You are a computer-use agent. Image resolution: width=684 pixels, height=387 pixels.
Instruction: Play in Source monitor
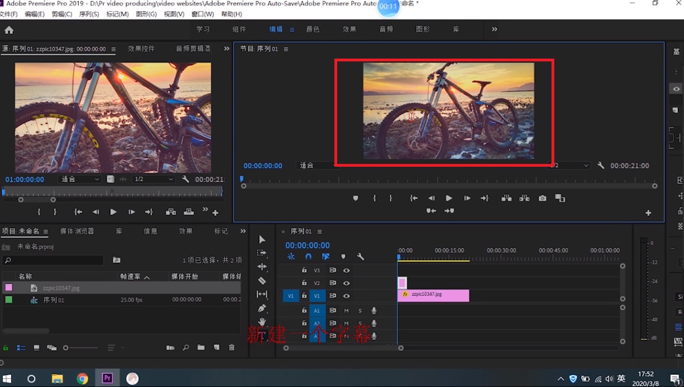tap(113, 212)
